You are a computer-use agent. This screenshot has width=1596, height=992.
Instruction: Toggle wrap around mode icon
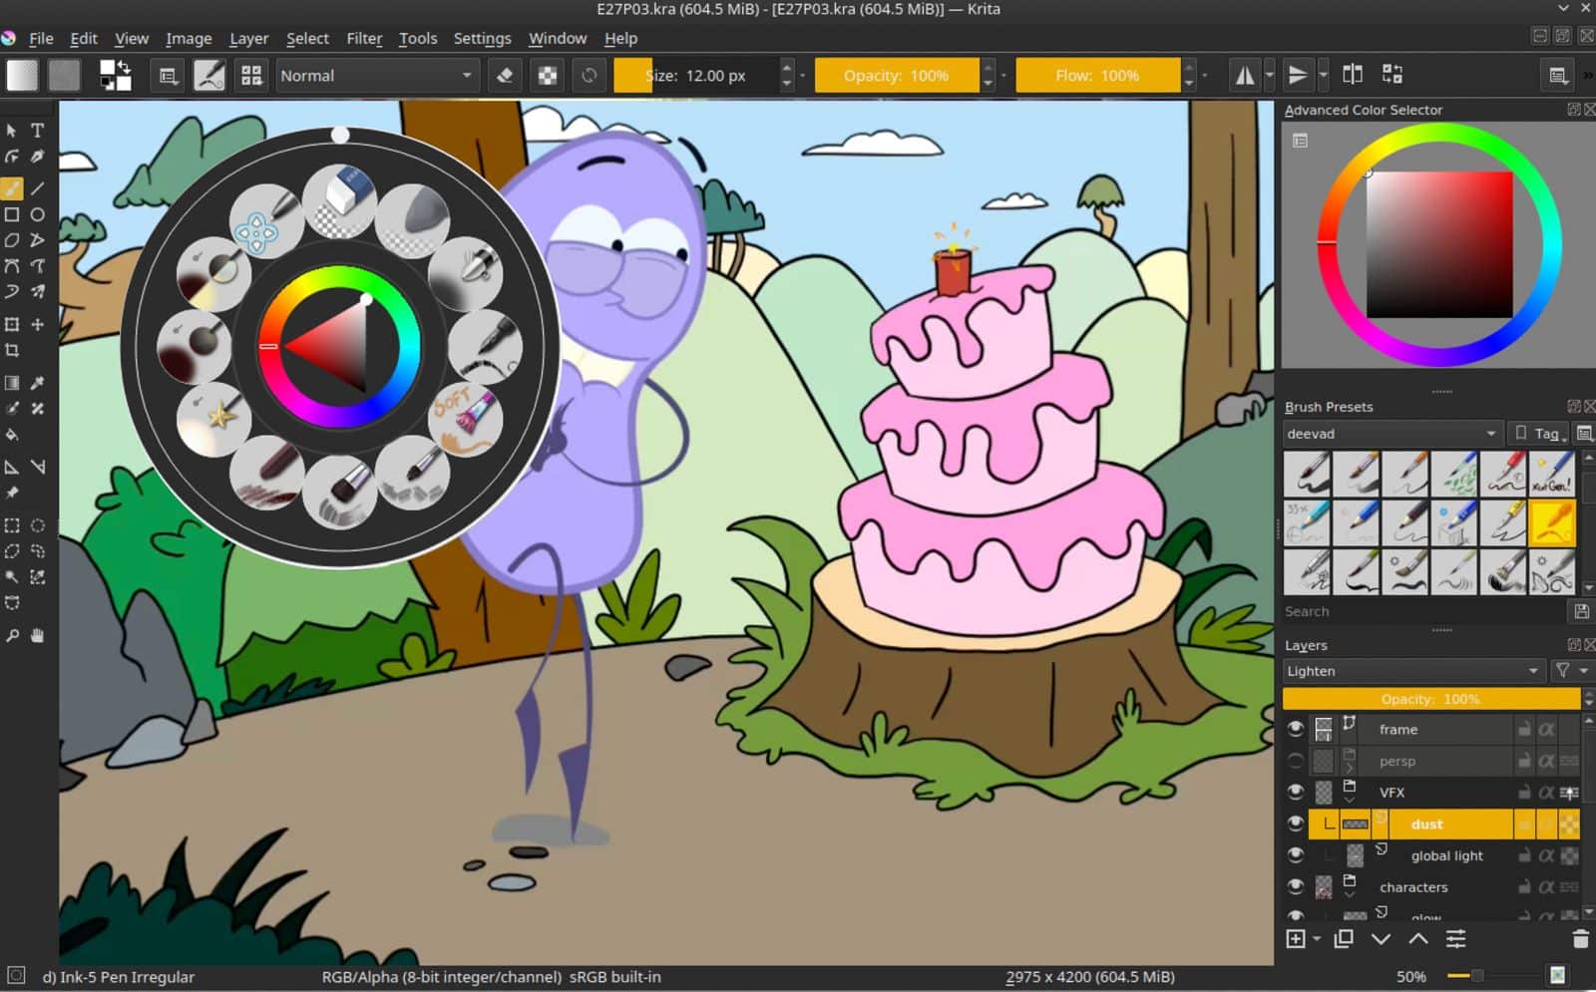point(1393,75)
